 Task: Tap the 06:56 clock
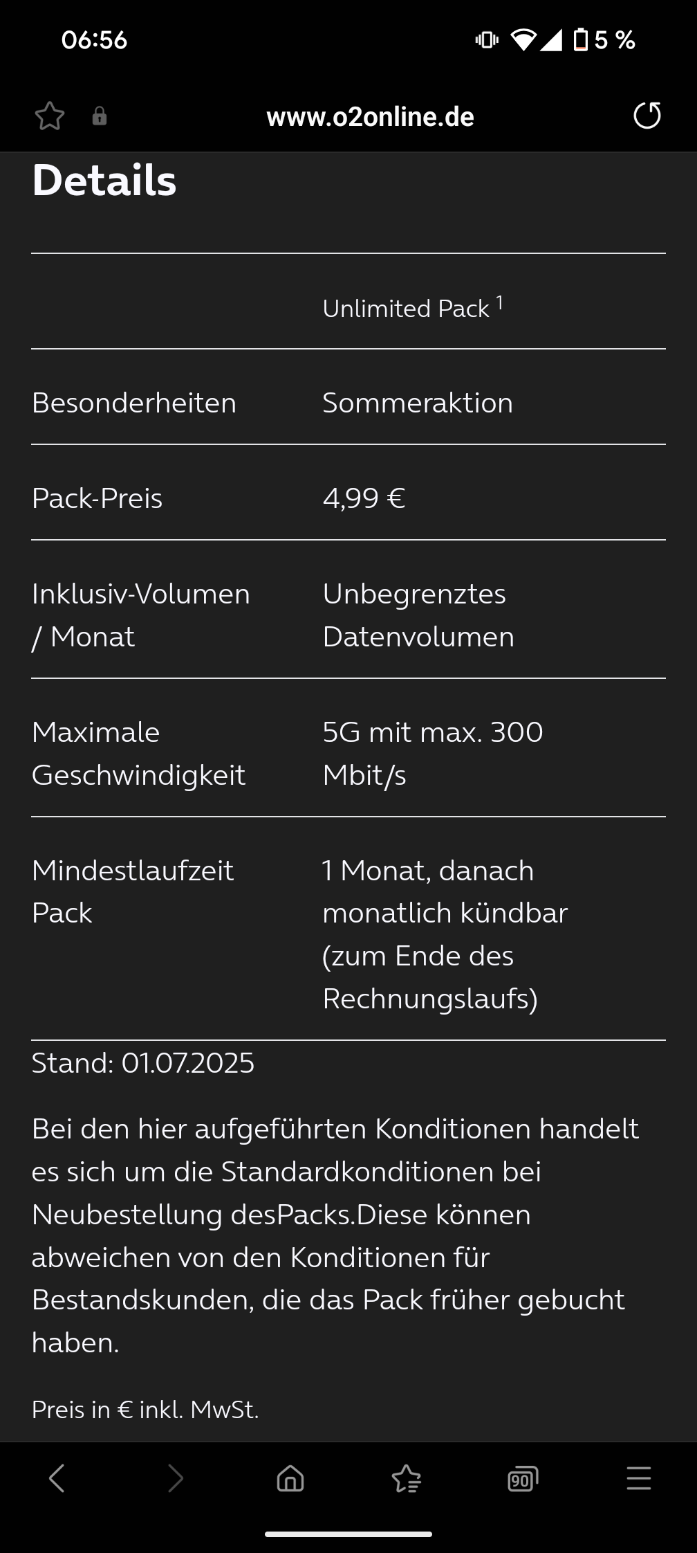(94, 40)
